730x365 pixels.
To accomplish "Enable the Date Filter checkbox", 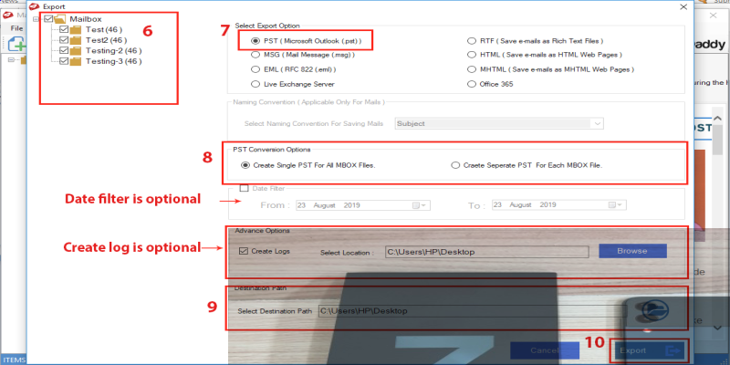I will coord(244,189).
